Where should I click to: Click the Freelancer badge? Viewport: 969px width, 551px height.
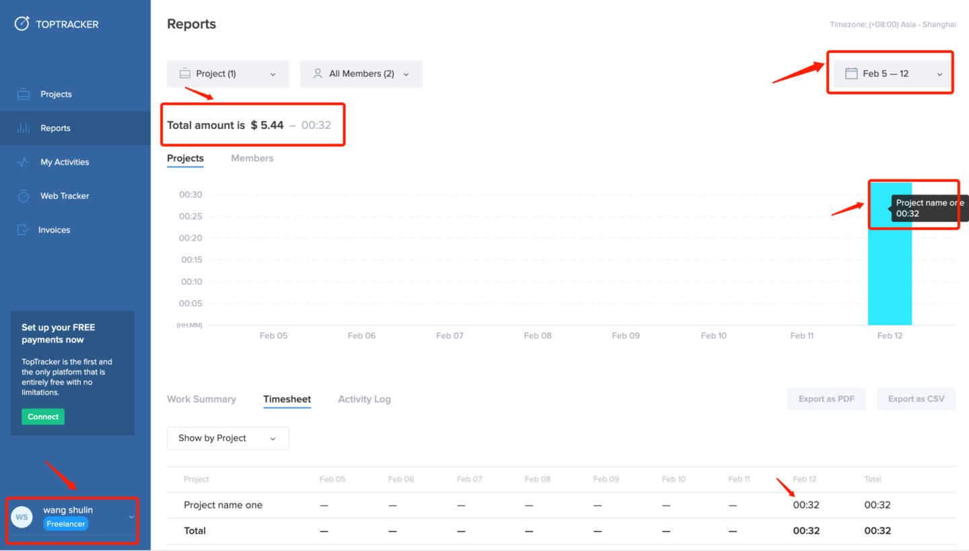point(66,524)
